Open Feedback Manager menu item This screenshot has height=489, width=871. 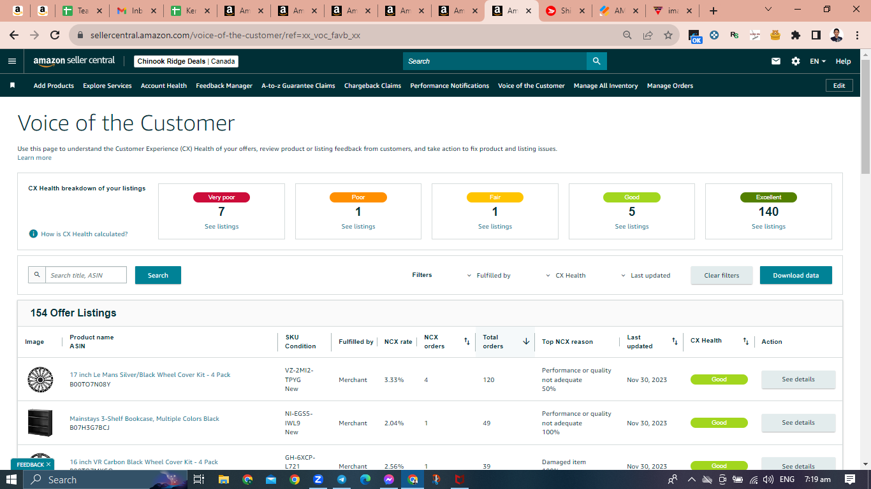tap(224, 85)
